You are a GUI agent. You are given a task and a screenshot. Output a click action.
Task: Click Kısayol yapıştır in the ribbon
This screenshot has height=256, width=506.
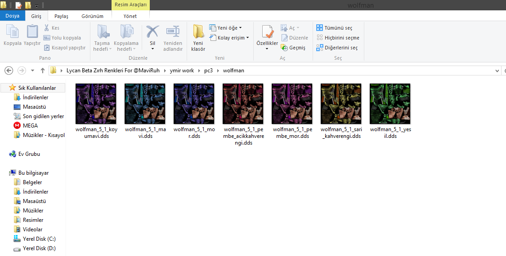64,48
